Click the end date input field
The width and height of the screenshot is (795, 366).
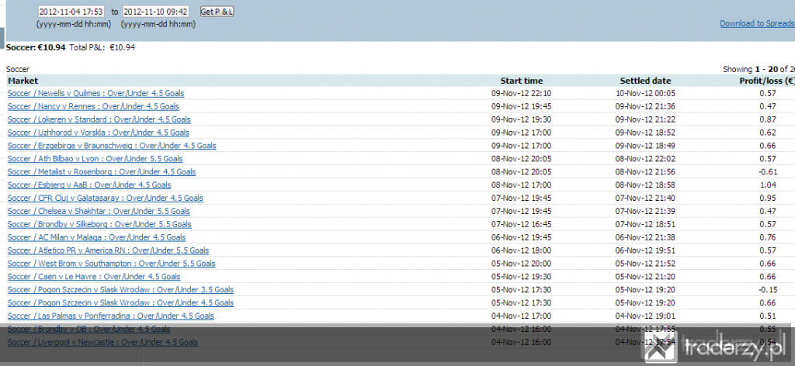156,11
